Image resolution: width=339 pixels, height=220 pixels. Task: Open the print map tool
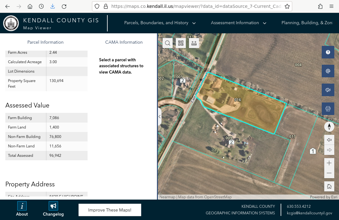[x=328, y=109]
